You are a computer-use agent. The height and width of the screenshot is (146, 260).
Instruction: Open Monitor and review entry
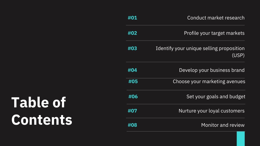pyautogui.click(x=223, y=125)
